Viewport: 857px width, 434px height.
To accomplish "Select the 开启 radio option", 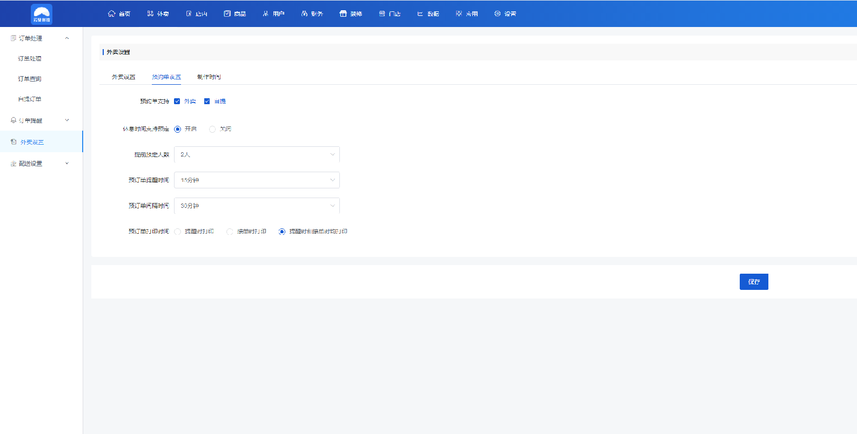I will point(178,129).
